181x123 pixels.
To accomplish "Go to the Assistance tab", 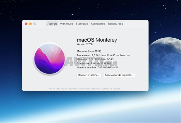I will click(98, 24).
